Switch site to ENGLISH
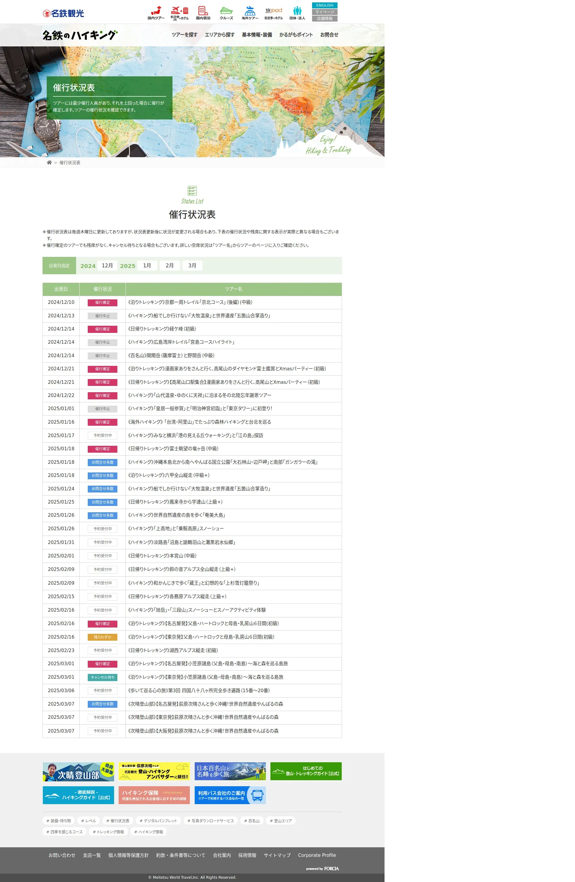Screen dimensions: 575x882 pos(324,5)
